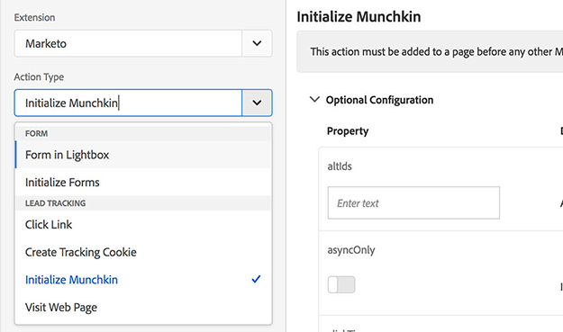Image resolution: width=563 pixels, height=332 pixels.
Task: Choose Click Link action
Action: tap(143, 224)
